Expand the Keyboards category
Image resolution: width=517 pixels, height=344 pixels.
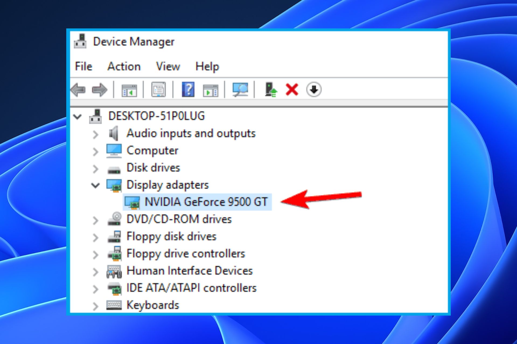pos(95,306)
